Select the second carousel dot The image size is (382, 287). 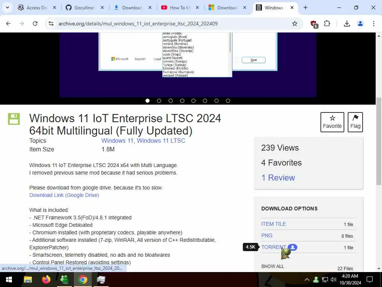(x=159, y=101)
